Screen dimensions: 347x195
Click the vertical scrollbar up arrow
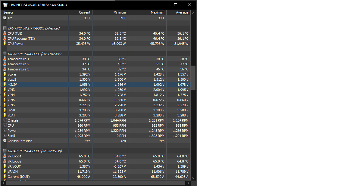193,13
